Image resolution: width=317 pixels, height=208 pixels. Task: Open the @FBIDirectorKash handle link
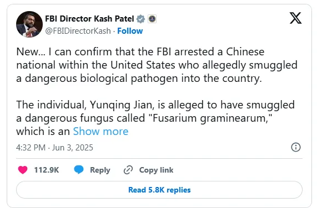(78, 31)
